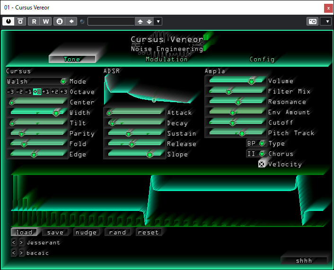This screenshot has width=334, height=270.
Task: Select the +2 octave option
Action: pyautogui.click(x=54, y=92)
